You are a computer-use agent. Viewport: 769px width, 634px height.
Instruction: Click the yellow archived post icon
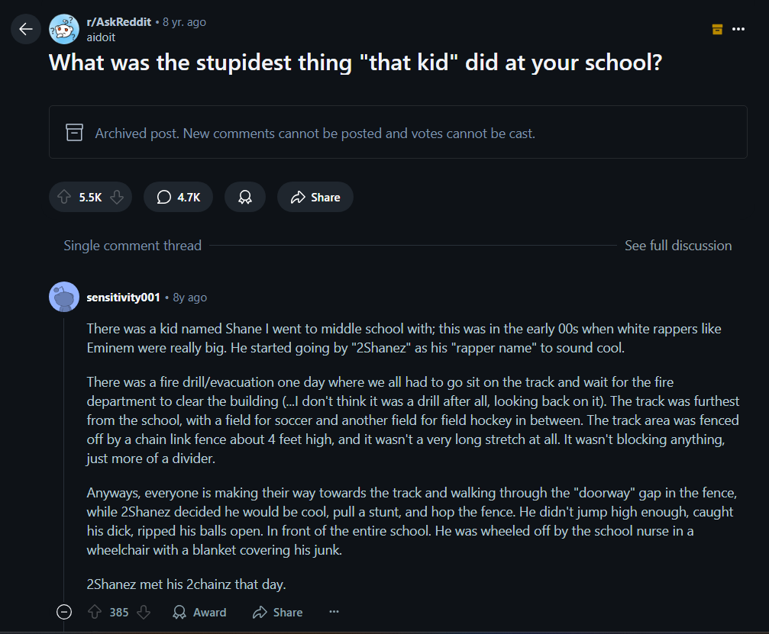coord(717,30)
